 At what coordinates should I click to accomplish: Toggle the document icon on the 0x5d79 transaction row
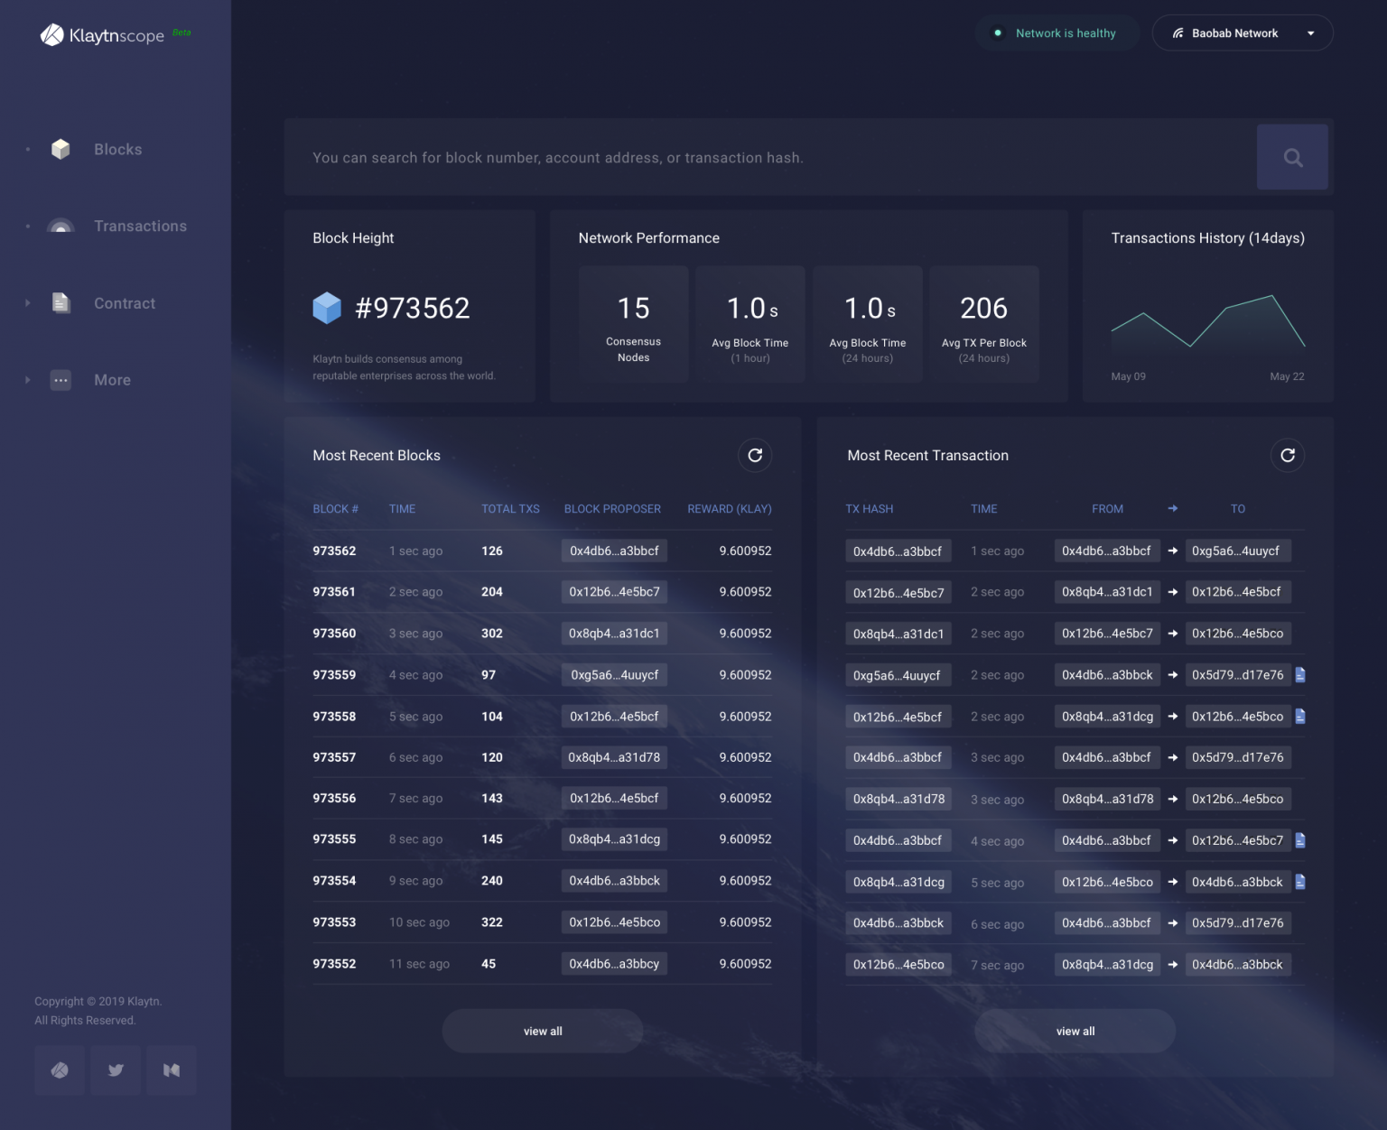tap(1300, 675)
